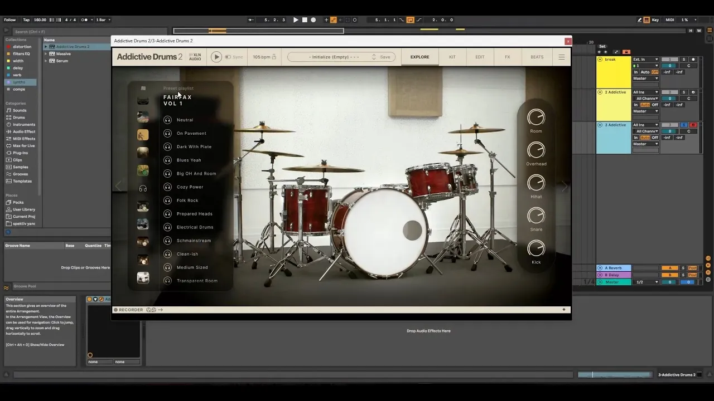Select the Folk Rock preset
Viewport: 714px width, 401px height.
tap(187, 200)
